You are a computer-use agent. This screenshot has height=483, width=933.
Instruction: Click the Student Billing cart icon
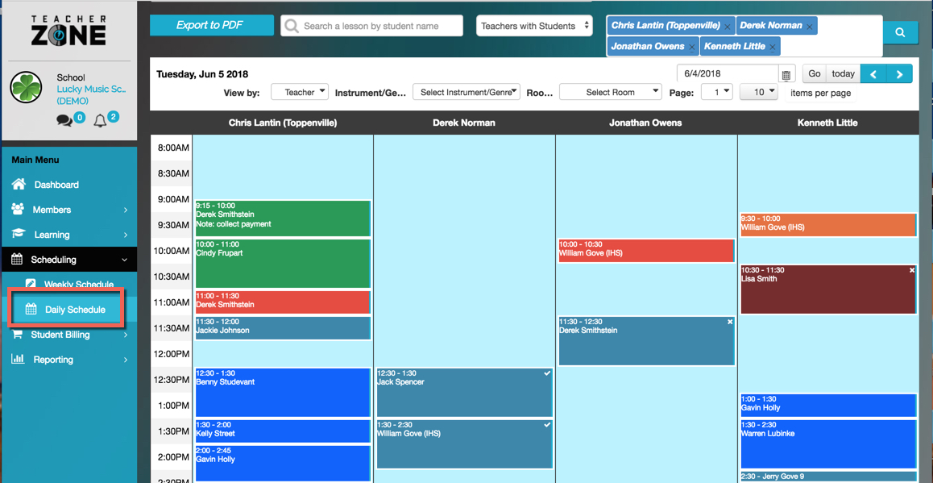(x=18, y=335)
